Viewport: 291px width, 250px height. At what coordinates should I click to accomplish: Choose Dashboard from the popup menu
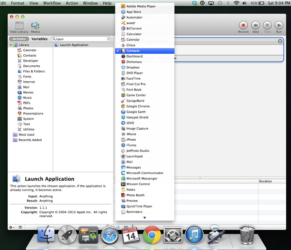(x=145, y=56)
